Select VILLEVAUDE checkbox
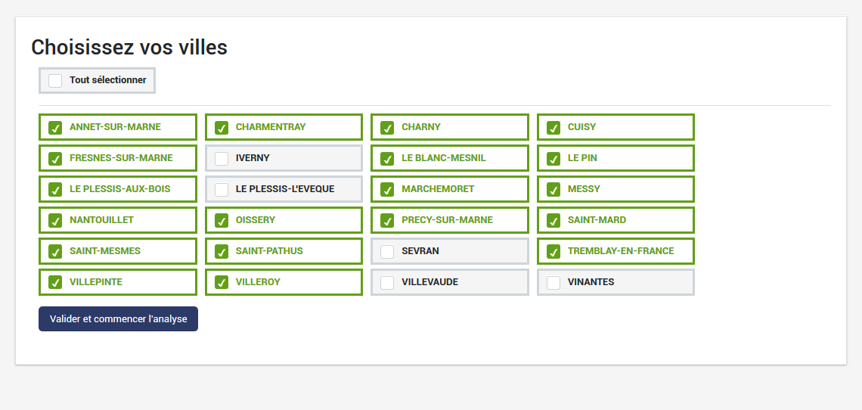The image size is (862, 410). pyautogui.click(x=387, y=283)
